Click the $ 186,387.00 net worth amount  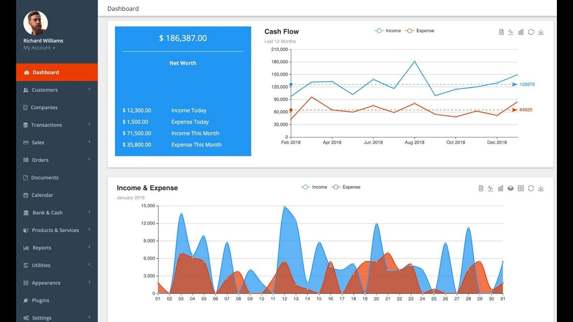click(x=183, y=38)
